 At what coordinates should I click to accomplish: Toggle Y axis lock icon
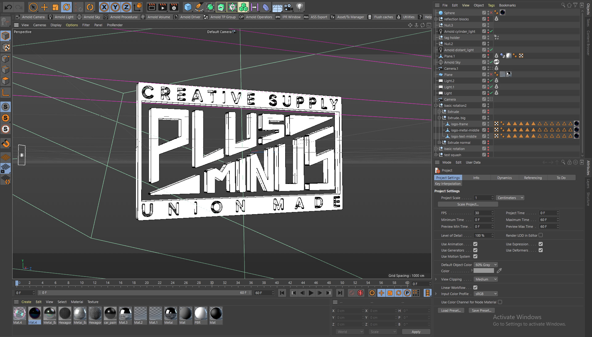click(x=115, y=7)
